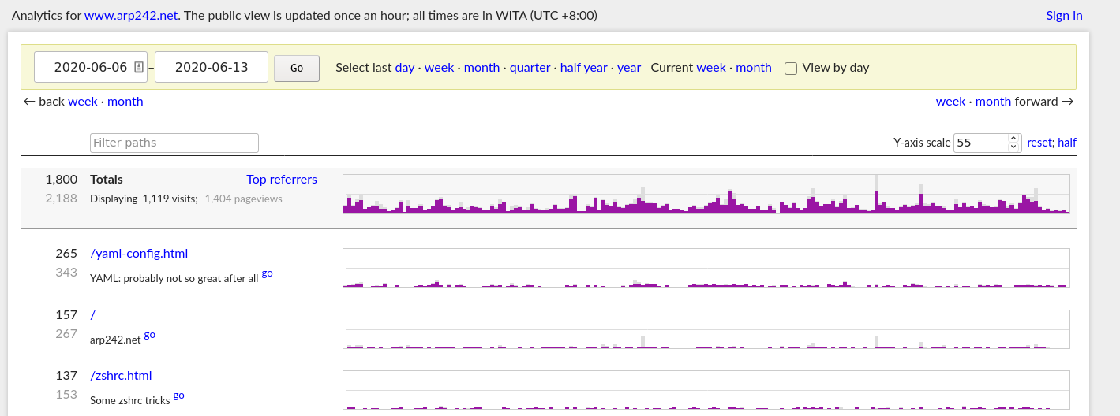
Task: Open the start date calendar picker icon
Action: [139, 68]
